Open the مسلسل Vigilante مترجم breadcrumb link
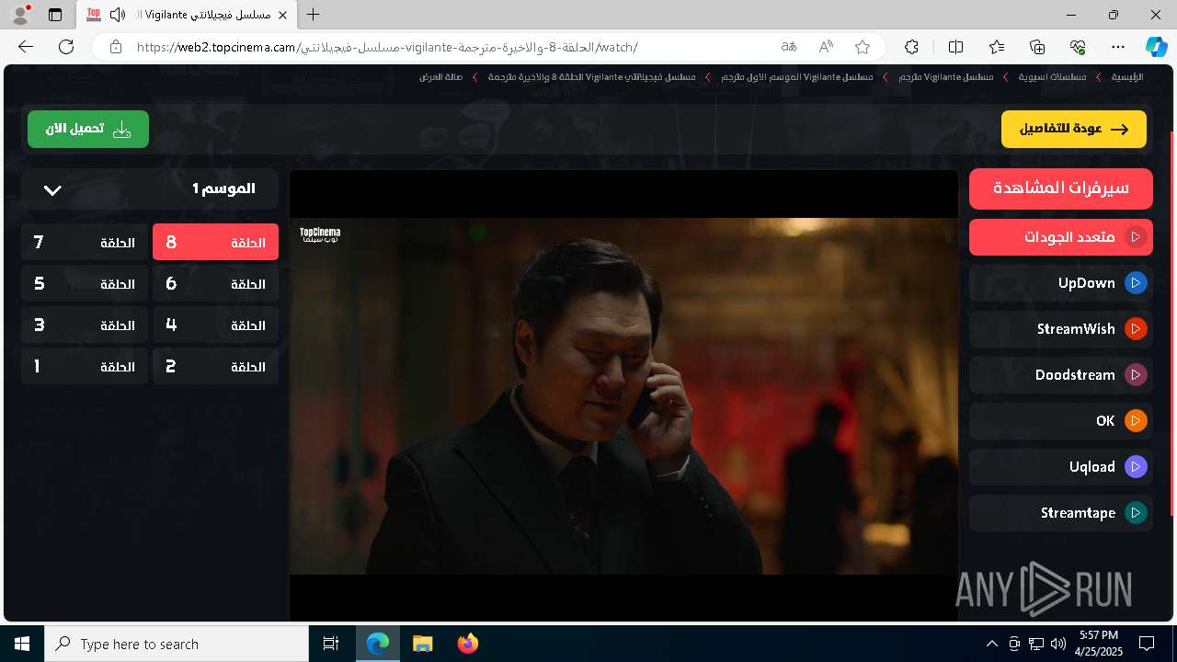Viewport: 1177px width, 662px height. pos(945,77)
